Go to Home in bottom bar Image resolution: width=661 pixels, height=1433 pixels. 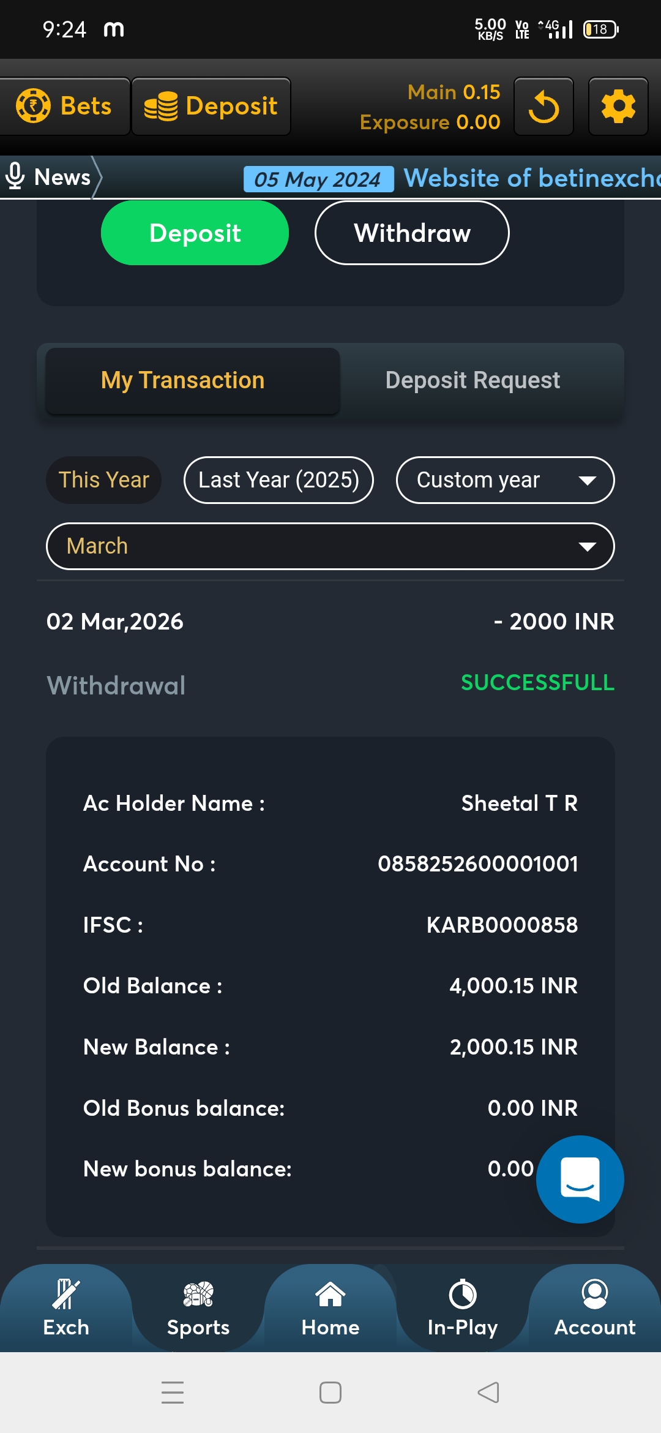[x=330, y=1308]
